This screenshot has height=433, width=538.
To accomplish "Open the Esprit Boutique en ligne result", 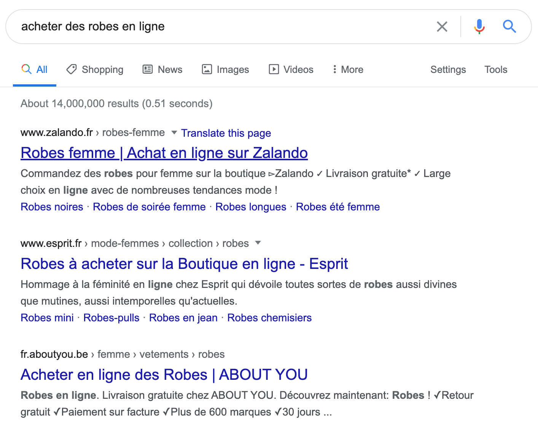I will 184,264.
